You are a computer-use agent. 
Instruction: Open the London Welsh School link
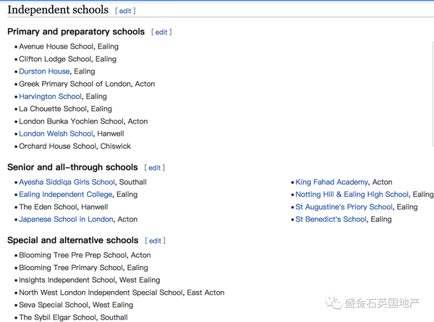coord(56,134)
